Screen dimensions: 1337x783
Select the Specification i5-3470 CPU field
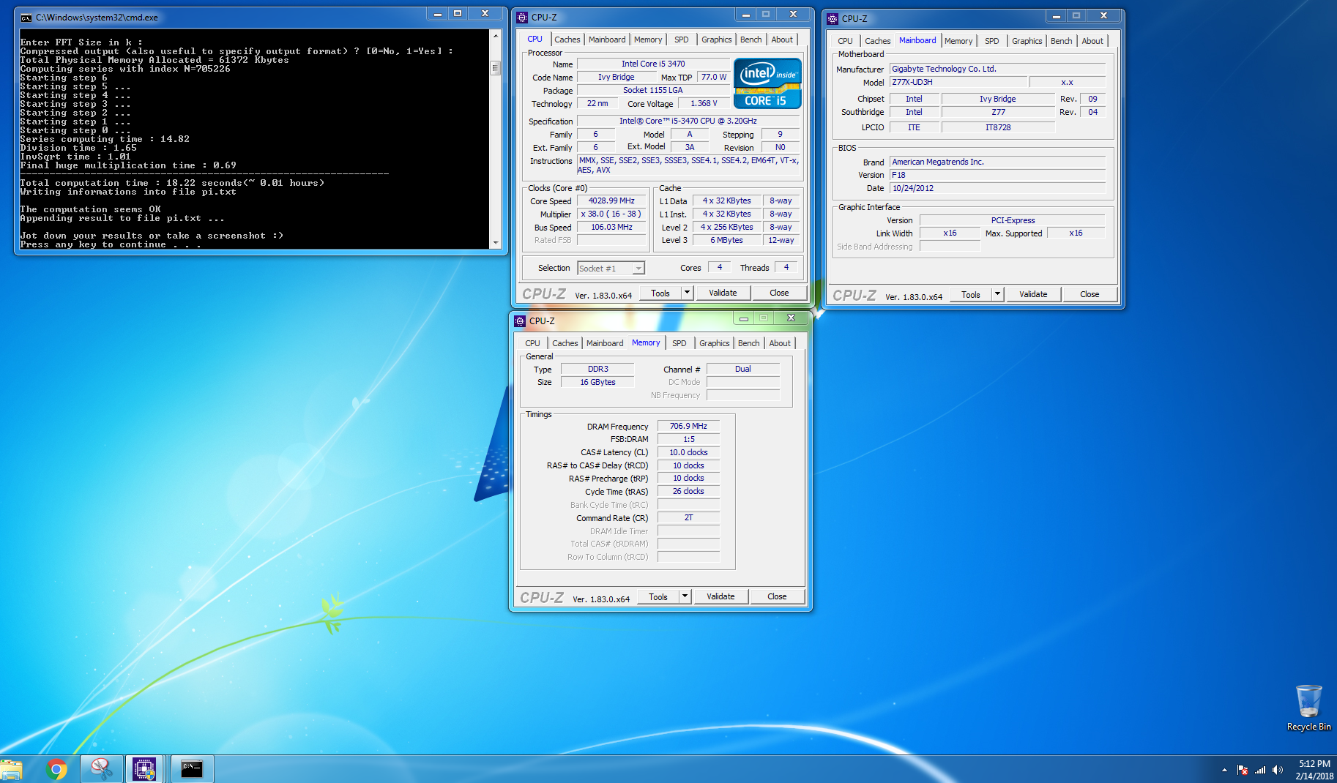click(x=688, y=121)
